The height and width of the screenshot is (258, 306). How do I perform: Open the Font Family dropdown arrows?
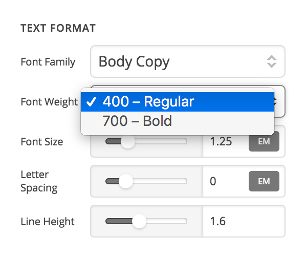[272, 61]
